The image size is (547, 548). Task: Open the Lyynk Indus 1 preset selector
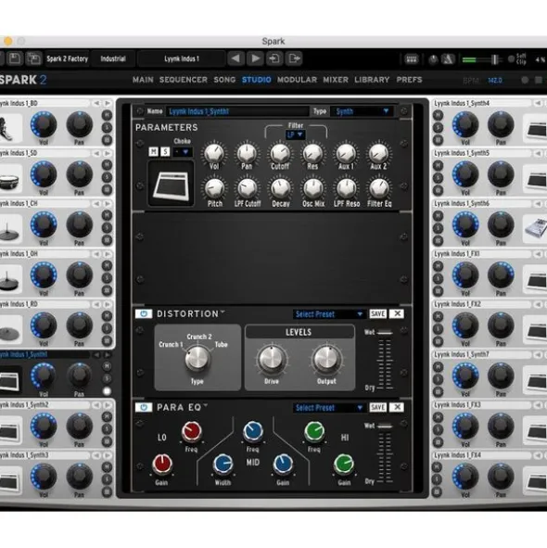pyautogui.click(x=182, y=58)
